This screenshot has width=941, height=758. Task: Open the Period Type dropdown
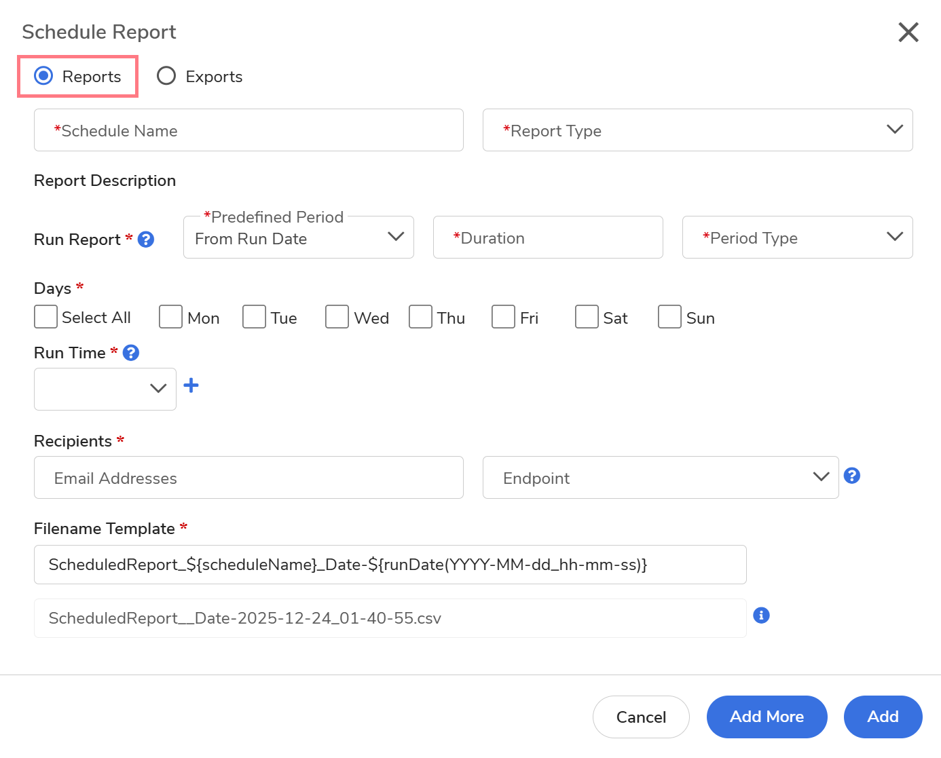tap(797, 238)
